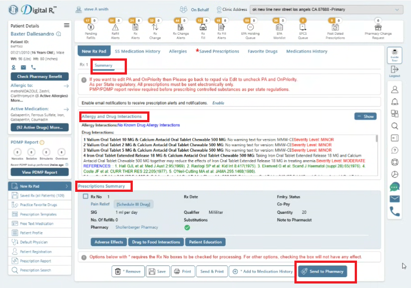Click the search magnifier in right sidebar
411x288 pixels.
coord(394,126)
